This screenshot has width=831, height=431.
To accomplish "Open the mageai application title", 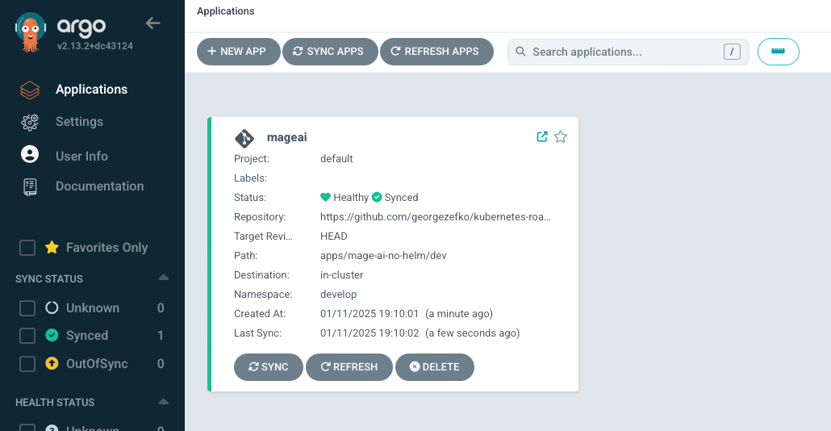I will [x=286, y=137].
